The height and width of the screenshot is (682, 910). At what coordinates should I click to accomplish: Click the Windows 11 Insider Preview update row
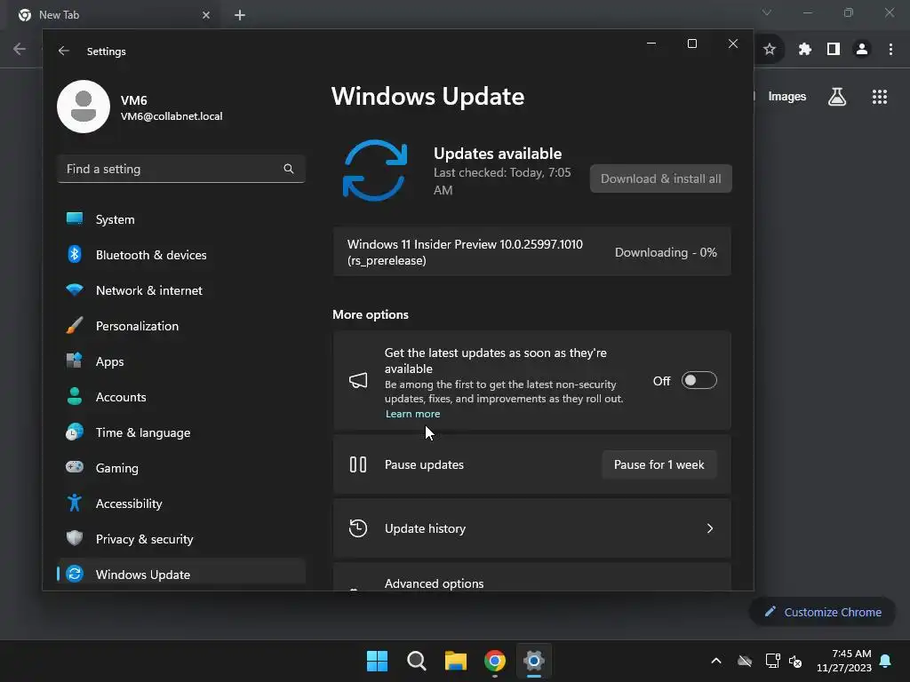pyautogui.click(x=531, y=252)
